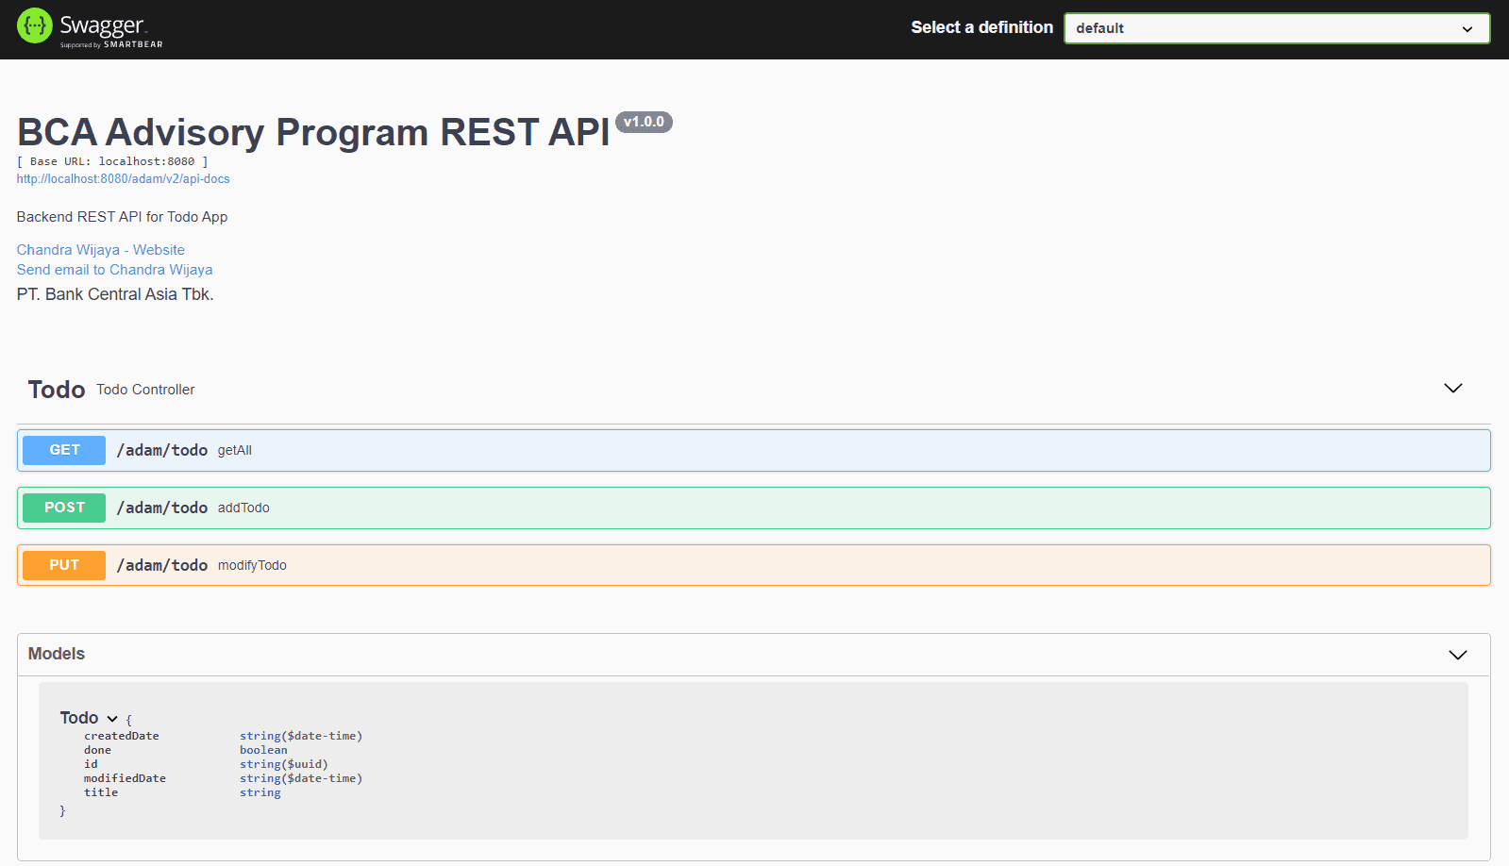Click the modifiedDate model property
This screenshot has height=866, width=1509.
coord(125,778)
